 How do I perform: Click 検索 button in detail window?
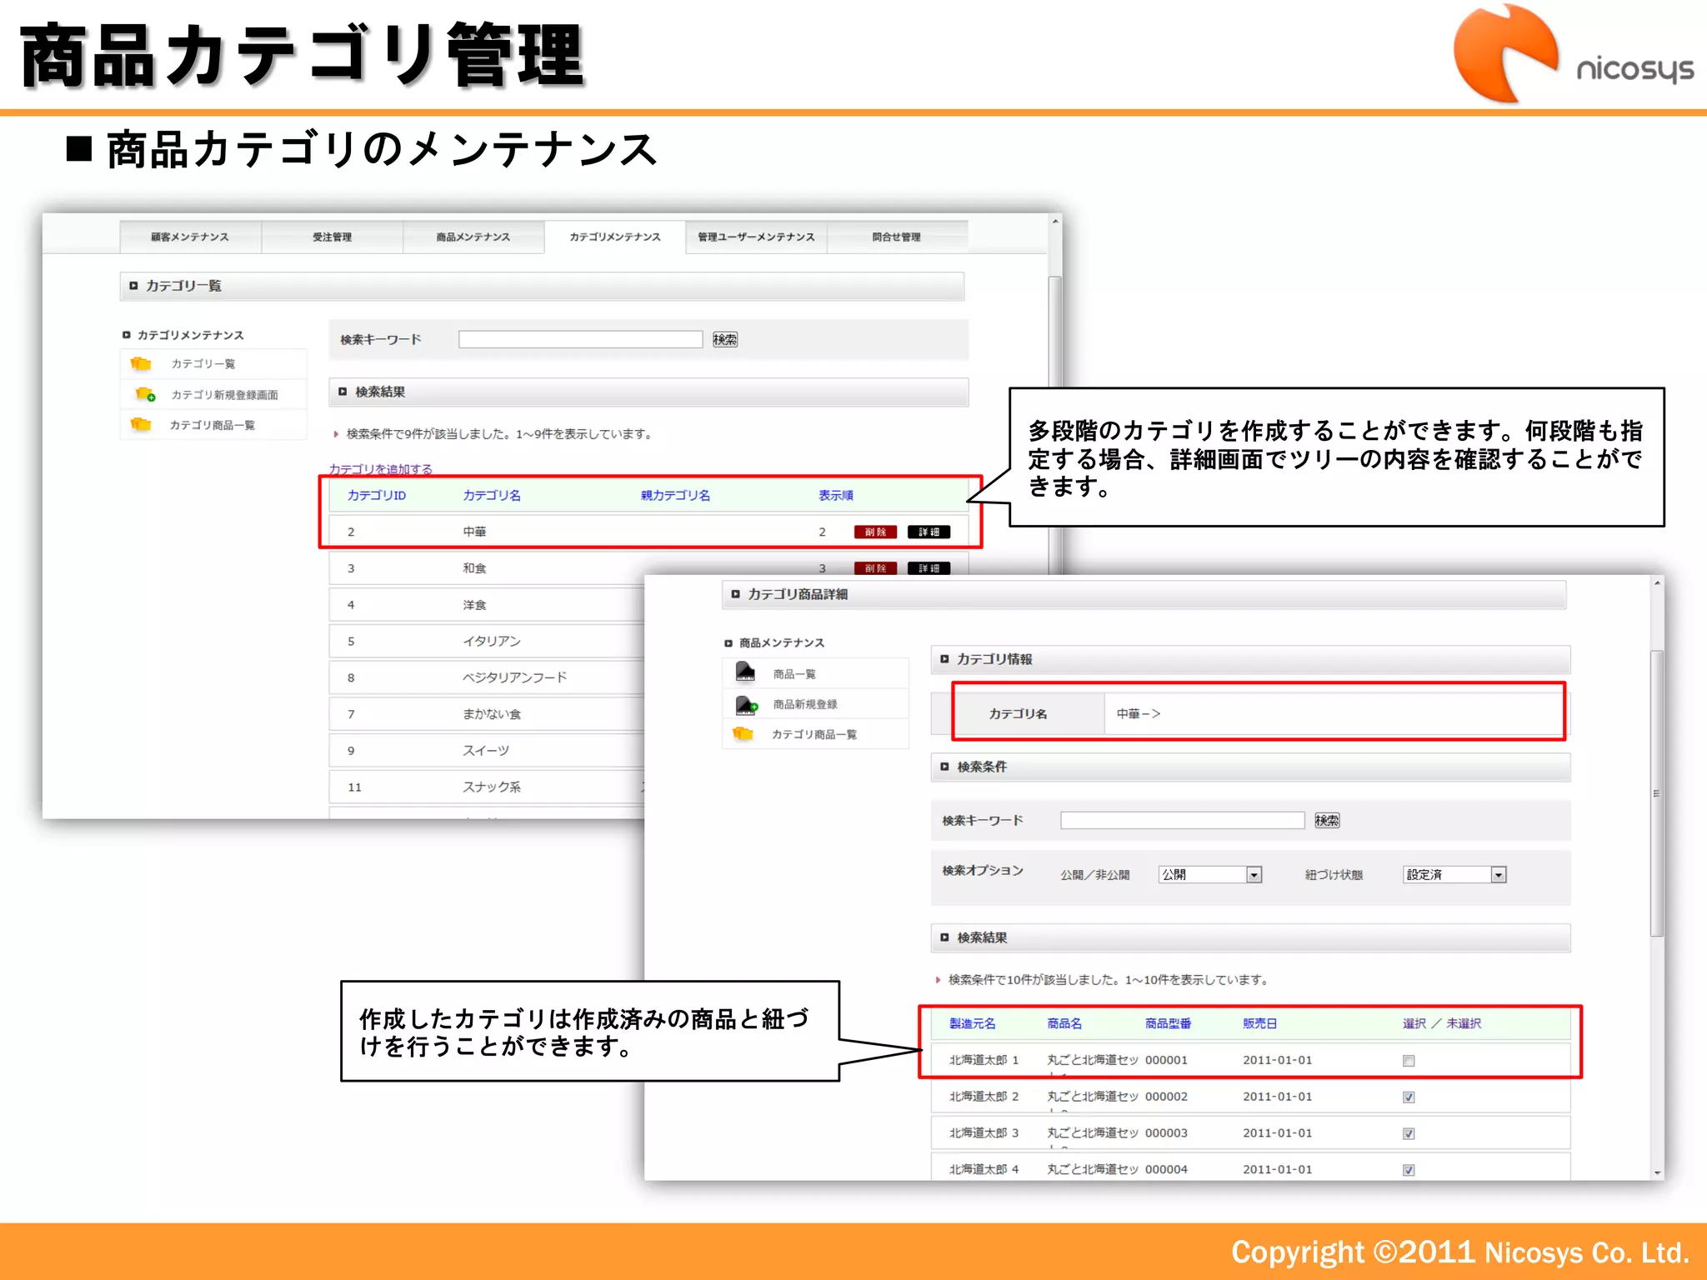click(x=1327, y=820)
